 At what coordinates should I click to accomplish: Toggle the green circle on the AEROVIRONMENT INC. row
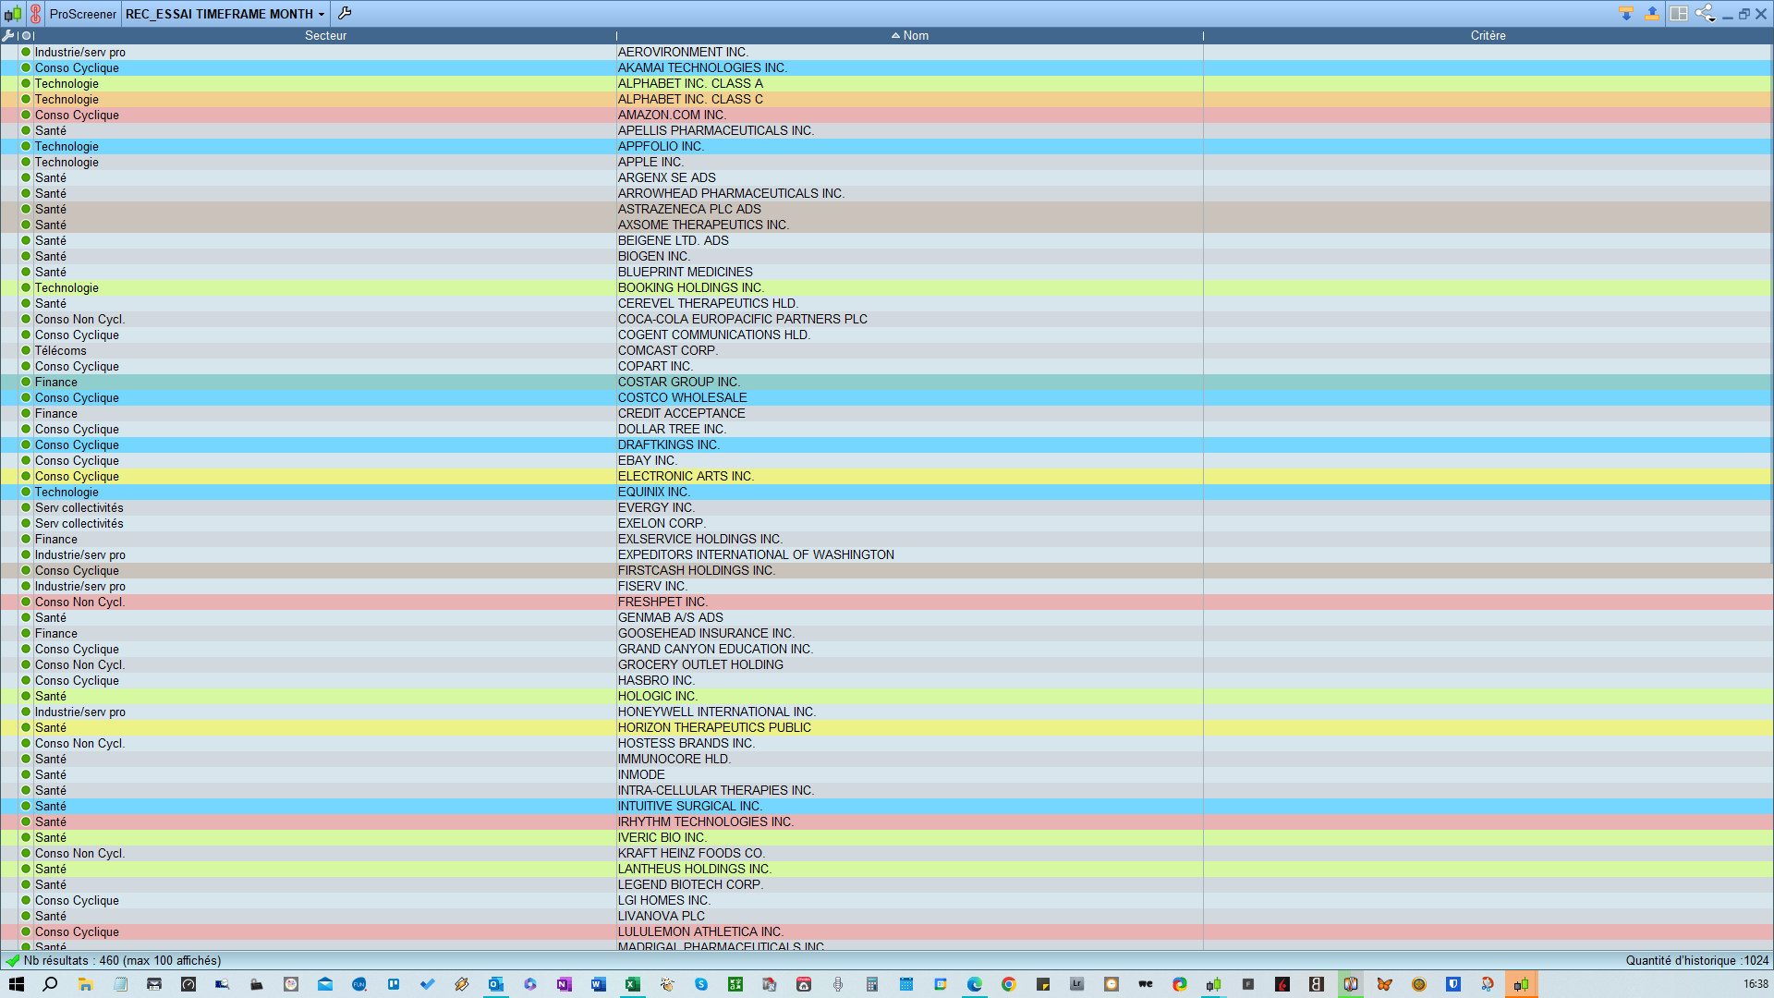coord(26,52)
